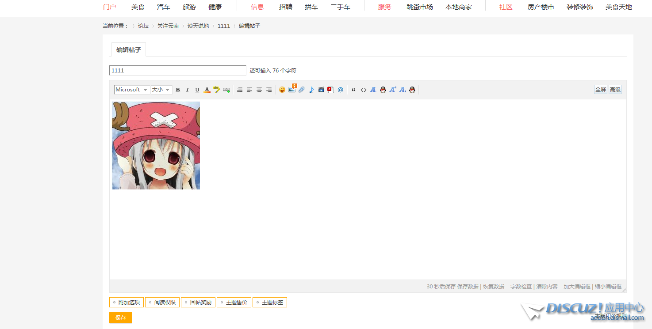Viewport: 652px width, 329px height.
Task: Click the orange 保存 button
Action: [x=120, y=318]
